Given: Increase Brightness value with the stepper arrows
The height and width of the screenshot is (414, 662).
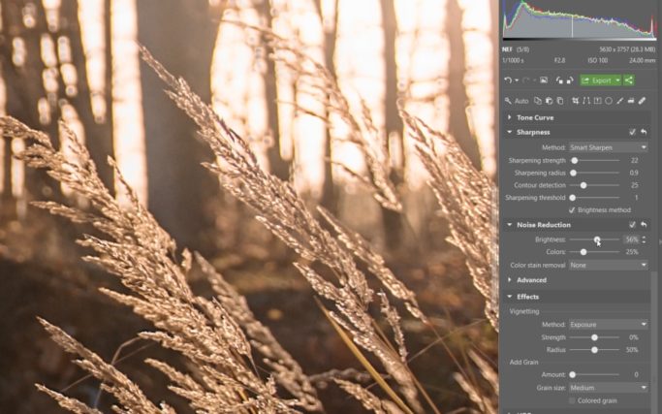Looking at the screenshot, I should point(644,238).
